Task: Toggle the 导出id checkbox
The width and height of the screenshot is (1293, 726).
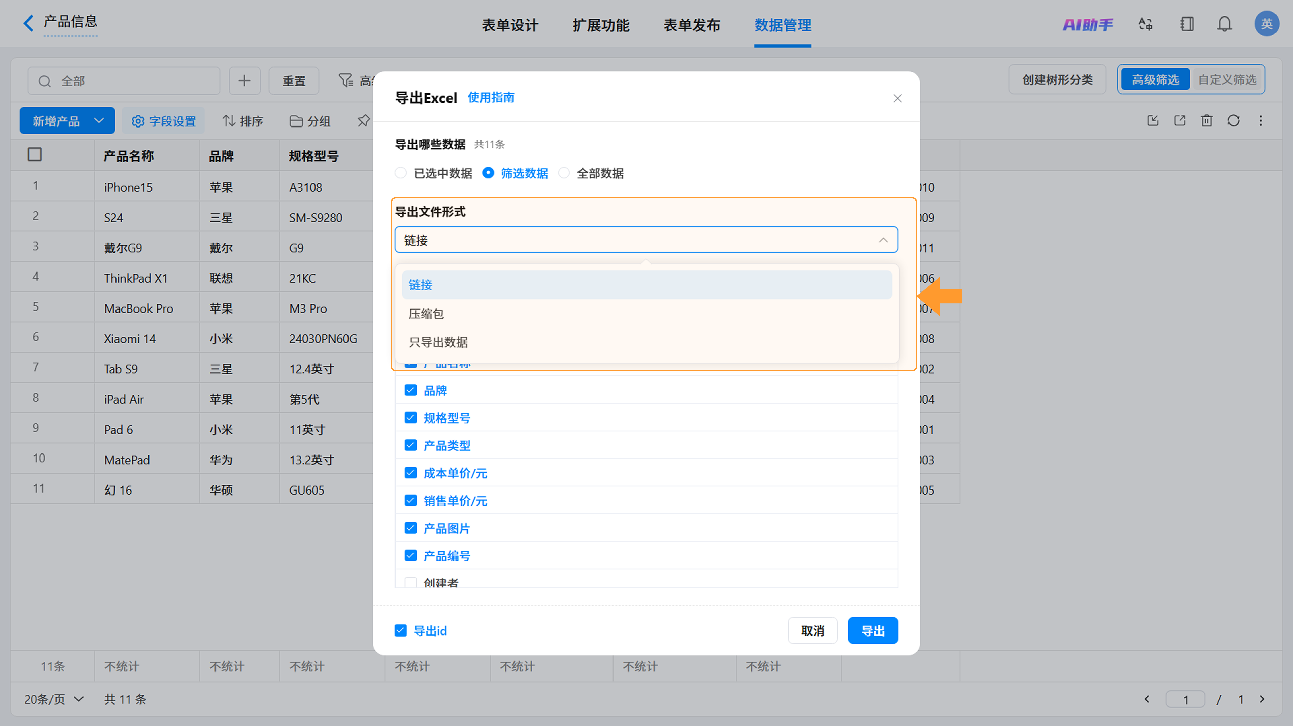Action: point(401,630)
